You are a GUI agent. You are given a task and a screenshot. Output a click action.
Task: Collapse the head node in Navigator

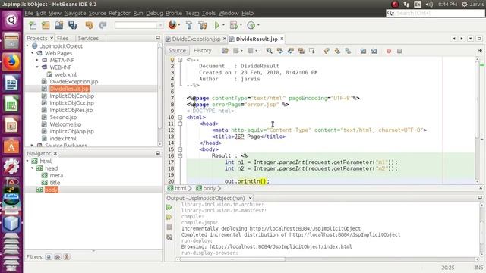pyautogui.click(x=32, y=168)
